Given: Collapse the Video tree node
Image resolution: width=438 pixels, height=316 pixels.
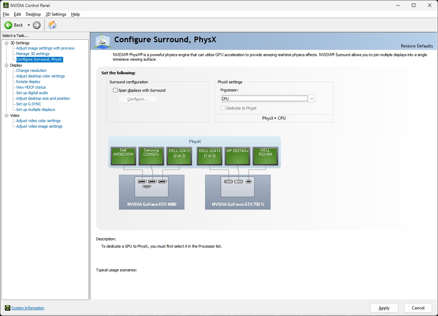Looking at the screenshot, I should click(x=6, y=115).
